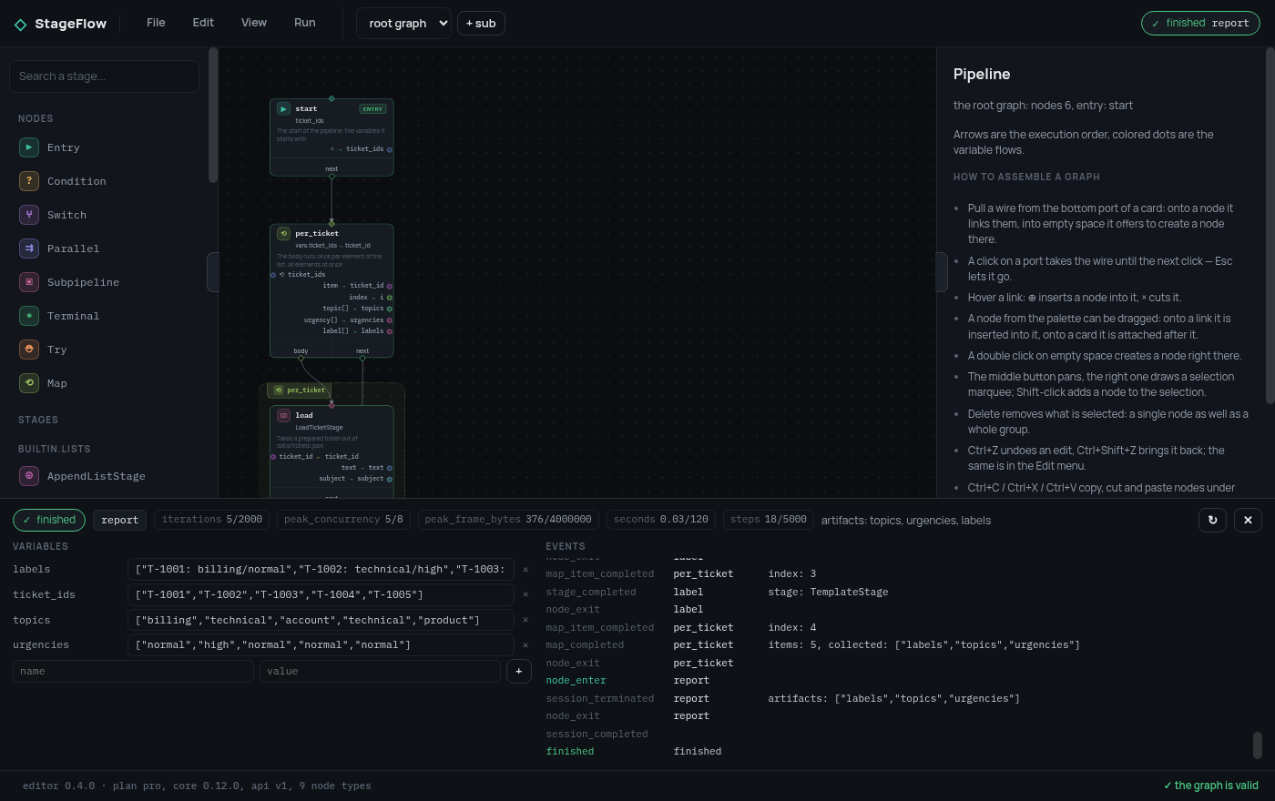Screen dimensions: 1275x801
Task: Click the Entry node icon in the palette
Action: [29, 147]
